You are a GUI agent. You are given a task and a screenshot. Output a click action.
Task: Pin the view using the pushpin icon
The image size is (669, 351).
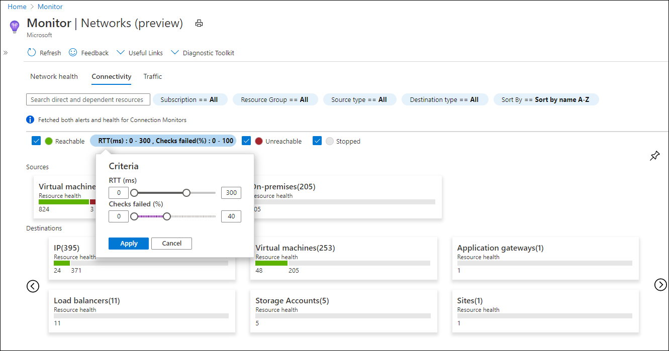(654, 156)
